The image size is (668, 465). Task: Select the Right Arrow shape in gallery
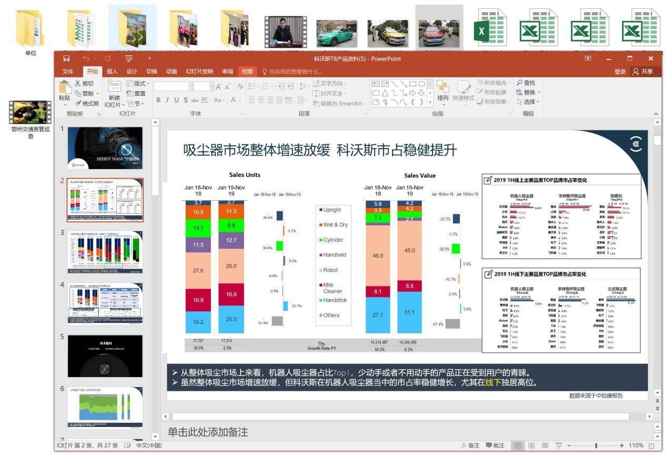click(x=413, y=93)
